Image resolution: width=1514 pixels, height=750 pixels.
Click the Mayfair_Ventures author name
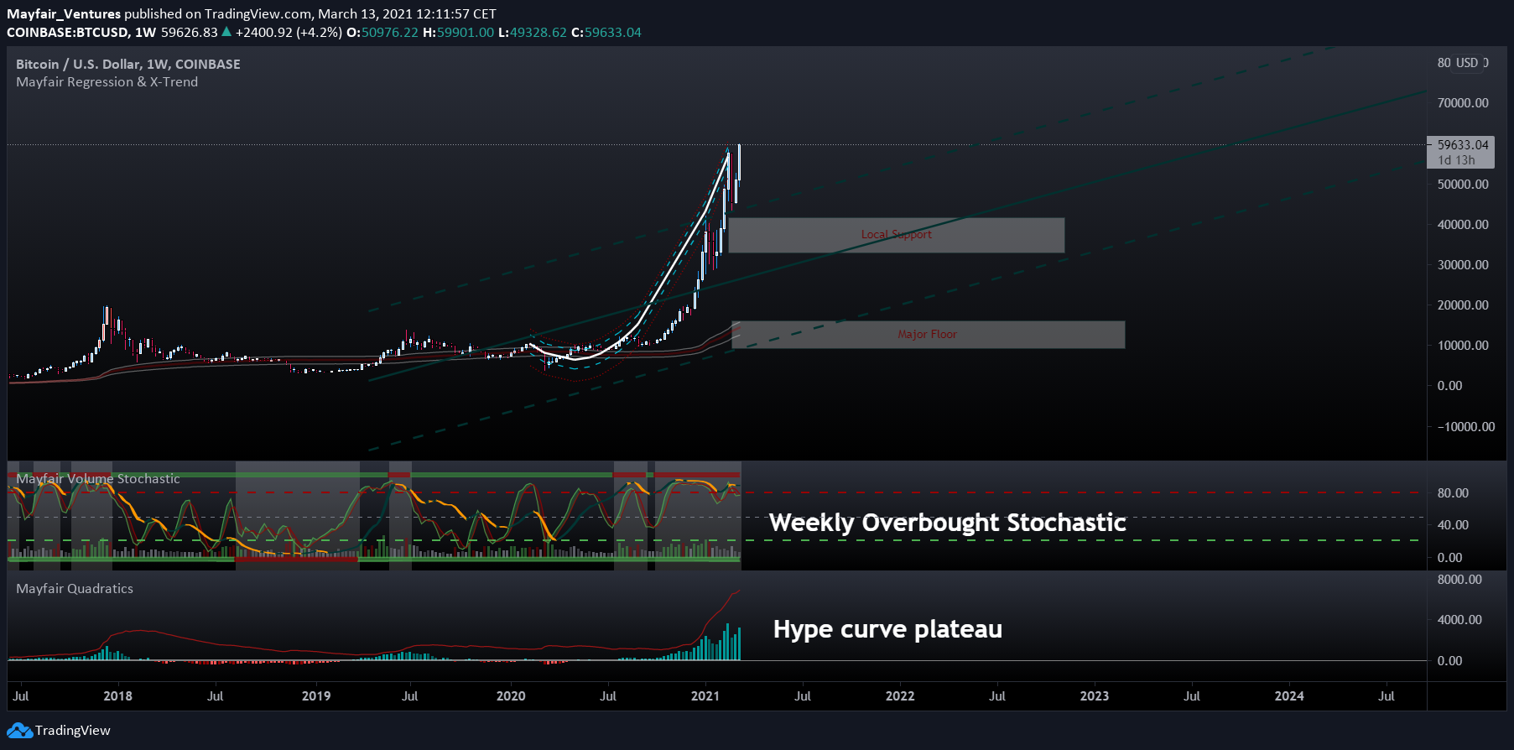pos(64,14)
